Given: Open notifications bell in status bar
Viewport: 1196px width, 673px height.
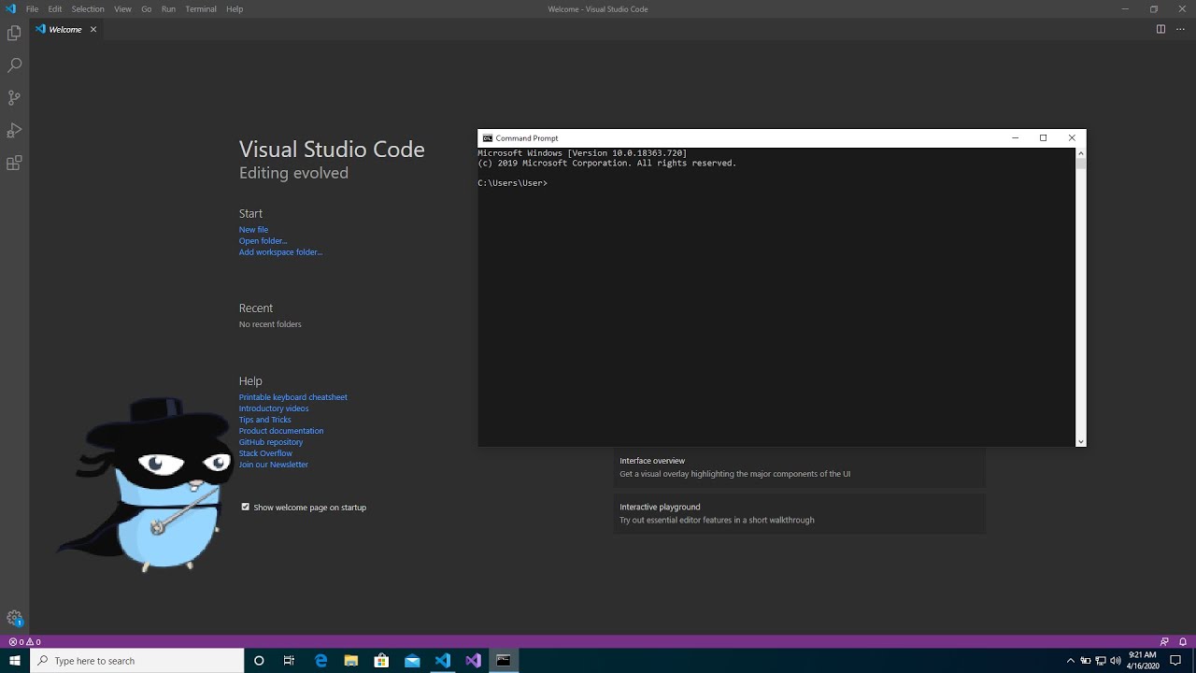Looking at the screenshot, I should tap(1183, 642).
